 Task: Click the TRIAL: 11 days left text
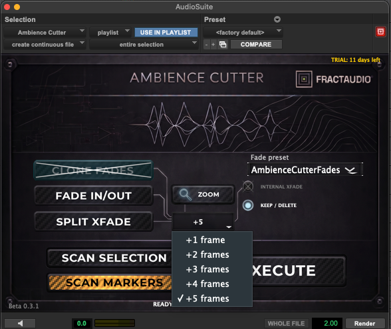pyautogui.click(x=356, y=60)
